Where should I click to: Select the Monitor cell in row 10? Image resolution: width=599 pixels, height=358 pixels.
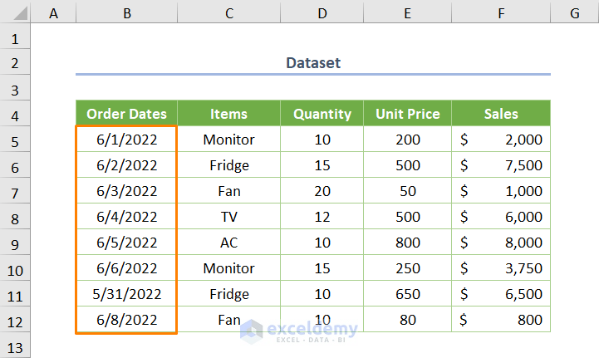[x=228, y=267]
